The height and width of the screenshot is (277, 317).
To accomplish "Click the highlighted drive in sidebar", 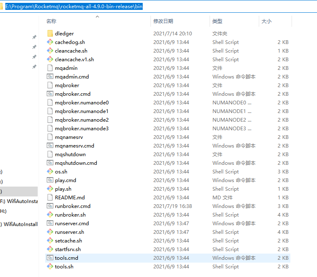I will point(19,191).
